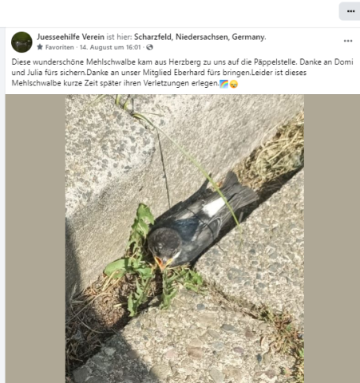Open the Juesseehilfe Verein page name link
The image size is (360, 383).
pos(70,37)
